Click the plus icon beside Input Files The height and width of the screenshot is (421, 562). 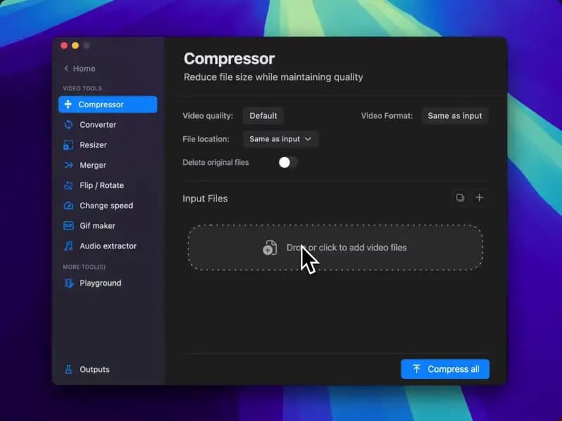pyautogui.click(x=479, y=198)
